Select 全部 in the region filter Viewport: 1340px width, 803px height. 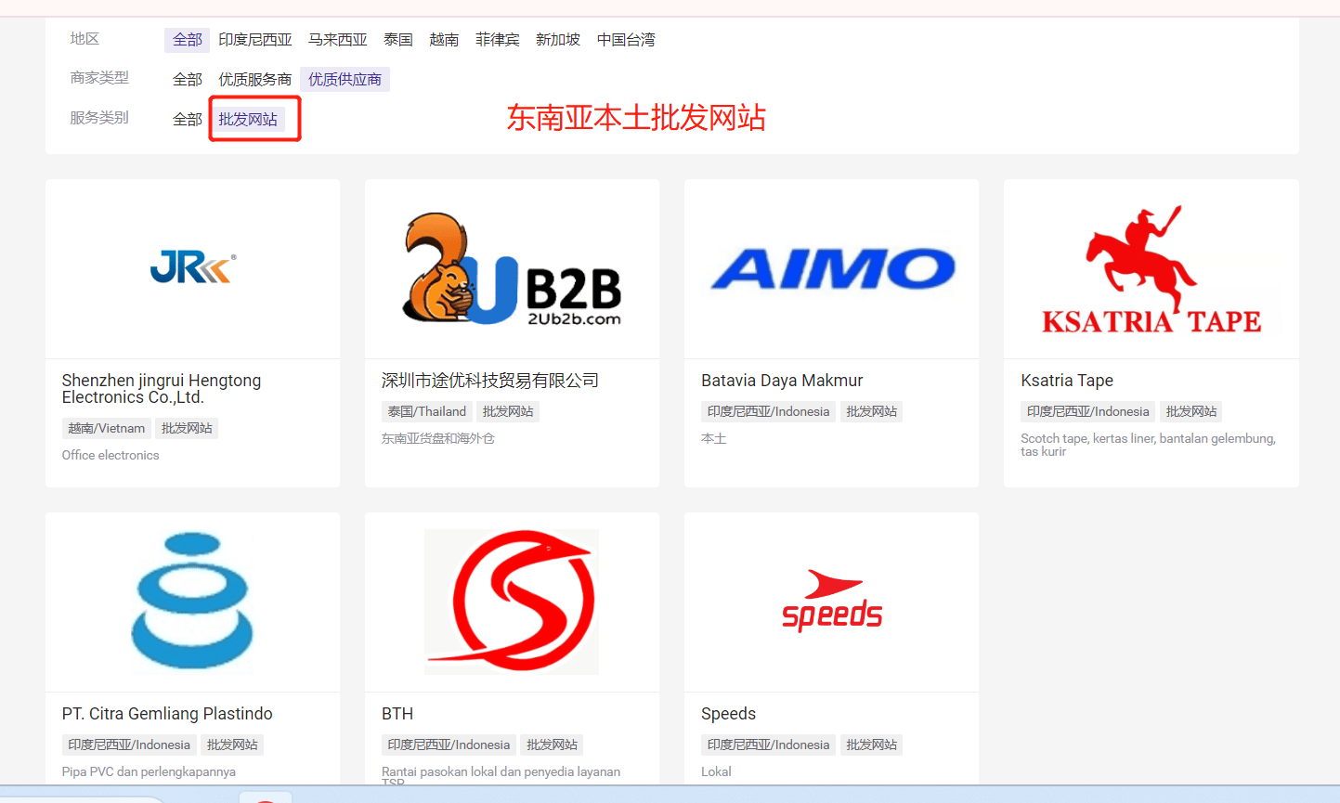click(x=187, y=40)
